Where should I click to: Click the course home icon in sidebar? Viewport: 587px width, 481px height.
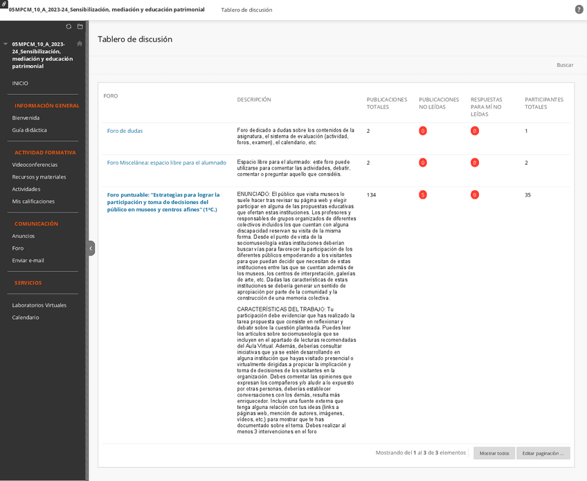point(80,44)
